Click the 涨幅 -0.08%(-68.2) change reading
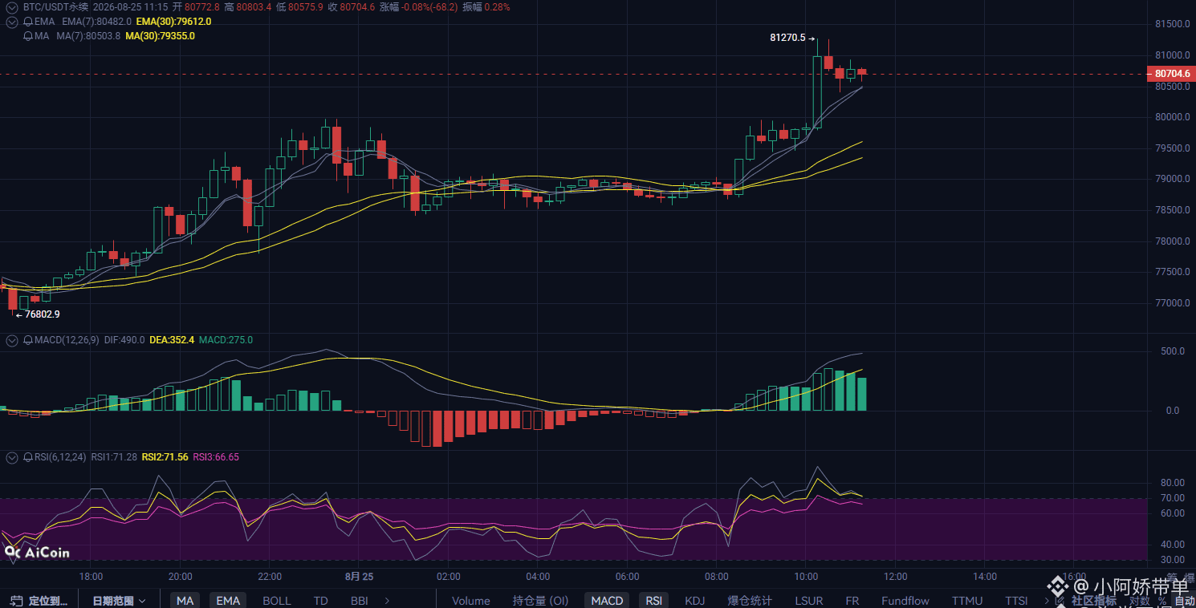 tap(417, 6)
